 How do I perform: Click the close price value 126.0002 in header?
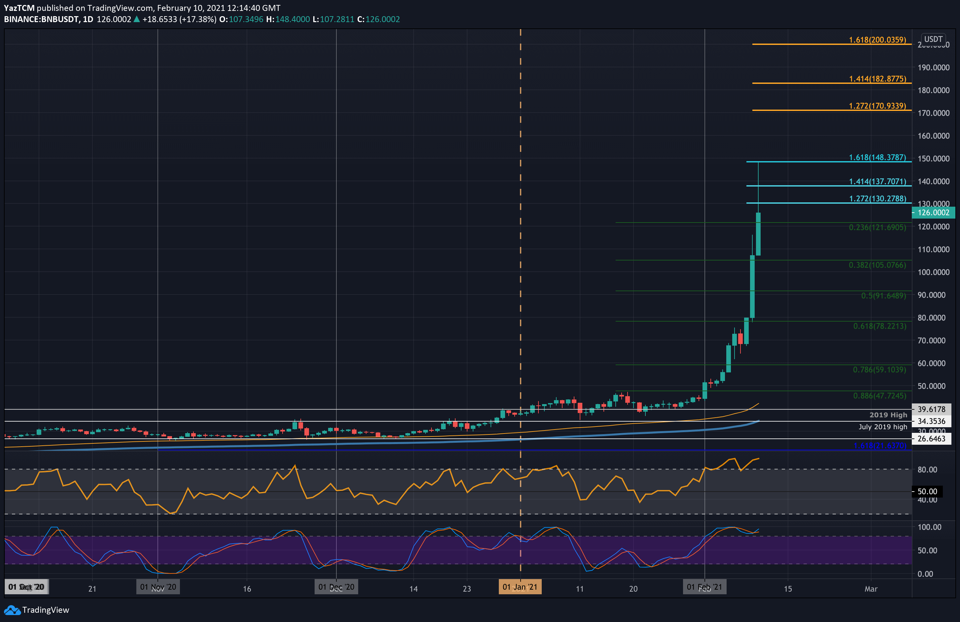pyautogui.click(x=383, y=19)
